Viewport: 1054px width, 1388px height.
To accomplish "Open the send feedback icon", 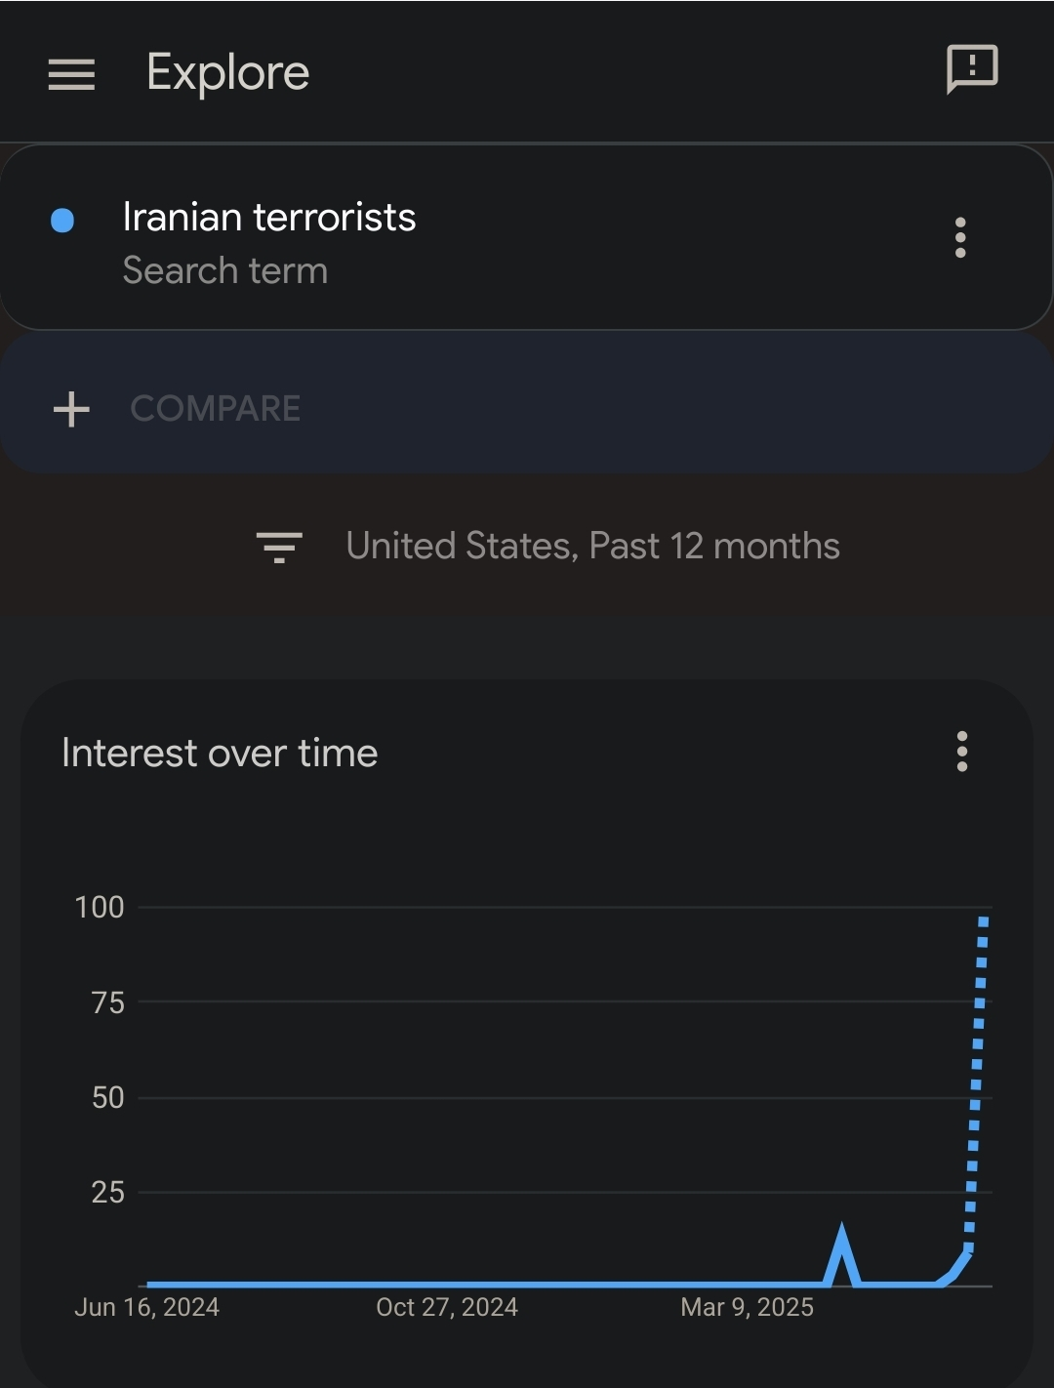I will 972,69.
